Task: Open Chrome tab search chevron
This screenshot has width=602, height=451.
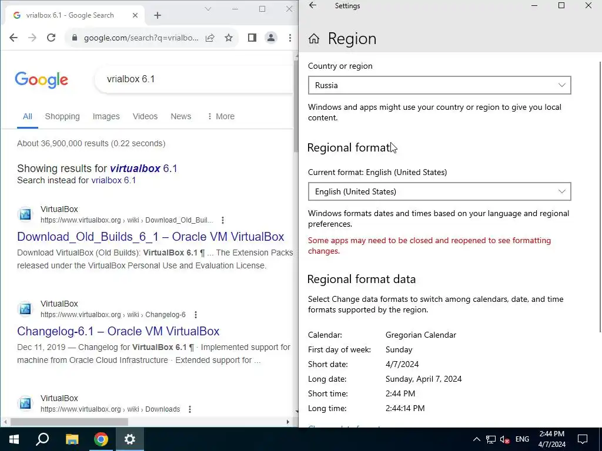Action: 208,9
